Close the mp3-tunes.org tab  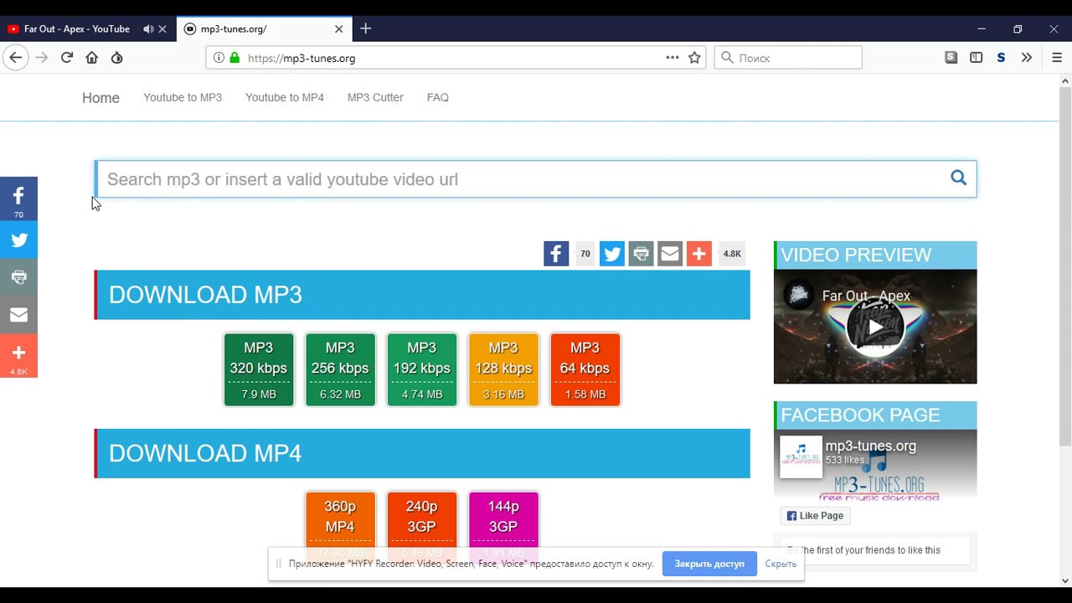coord(339,28)
